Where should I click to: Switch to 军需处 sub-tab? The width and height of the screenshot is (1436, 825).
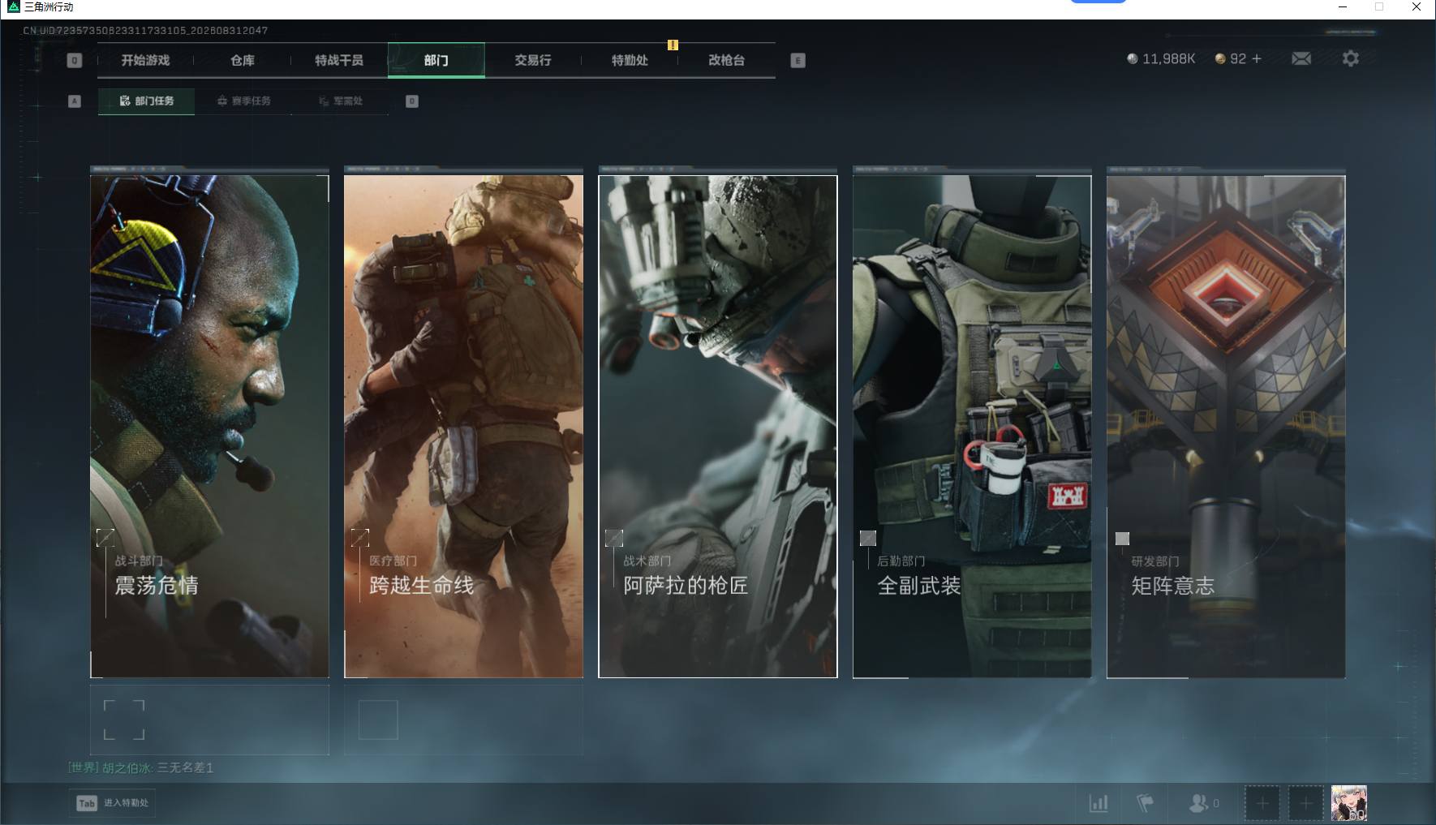tap(340, 101)
